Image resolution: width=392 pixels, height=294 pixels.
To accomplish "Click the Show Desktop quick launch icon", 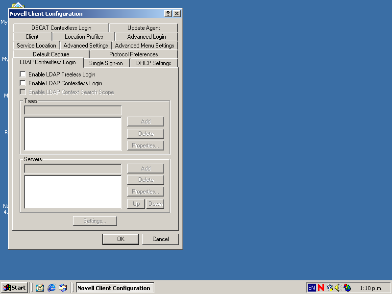I will pyautogui.click(x=40, y=288).
